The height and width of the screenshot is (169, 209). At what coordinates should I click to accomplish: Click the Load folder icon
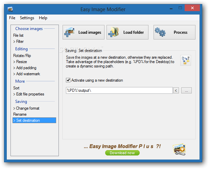(x=114, y=32)
